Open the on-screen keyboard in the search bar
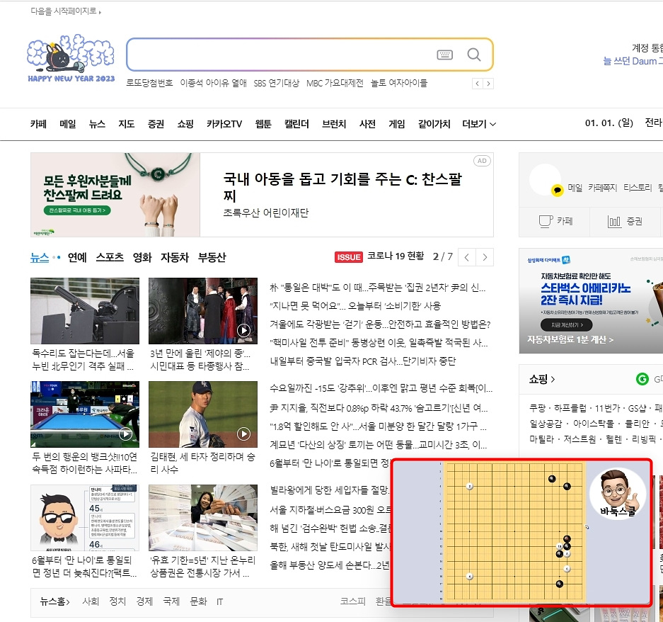 coord(445,55)
